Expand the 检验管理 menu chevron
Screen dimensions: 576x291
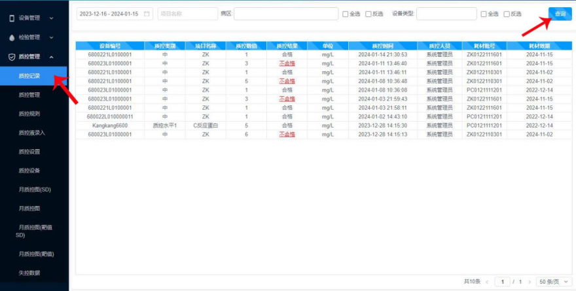52,37
